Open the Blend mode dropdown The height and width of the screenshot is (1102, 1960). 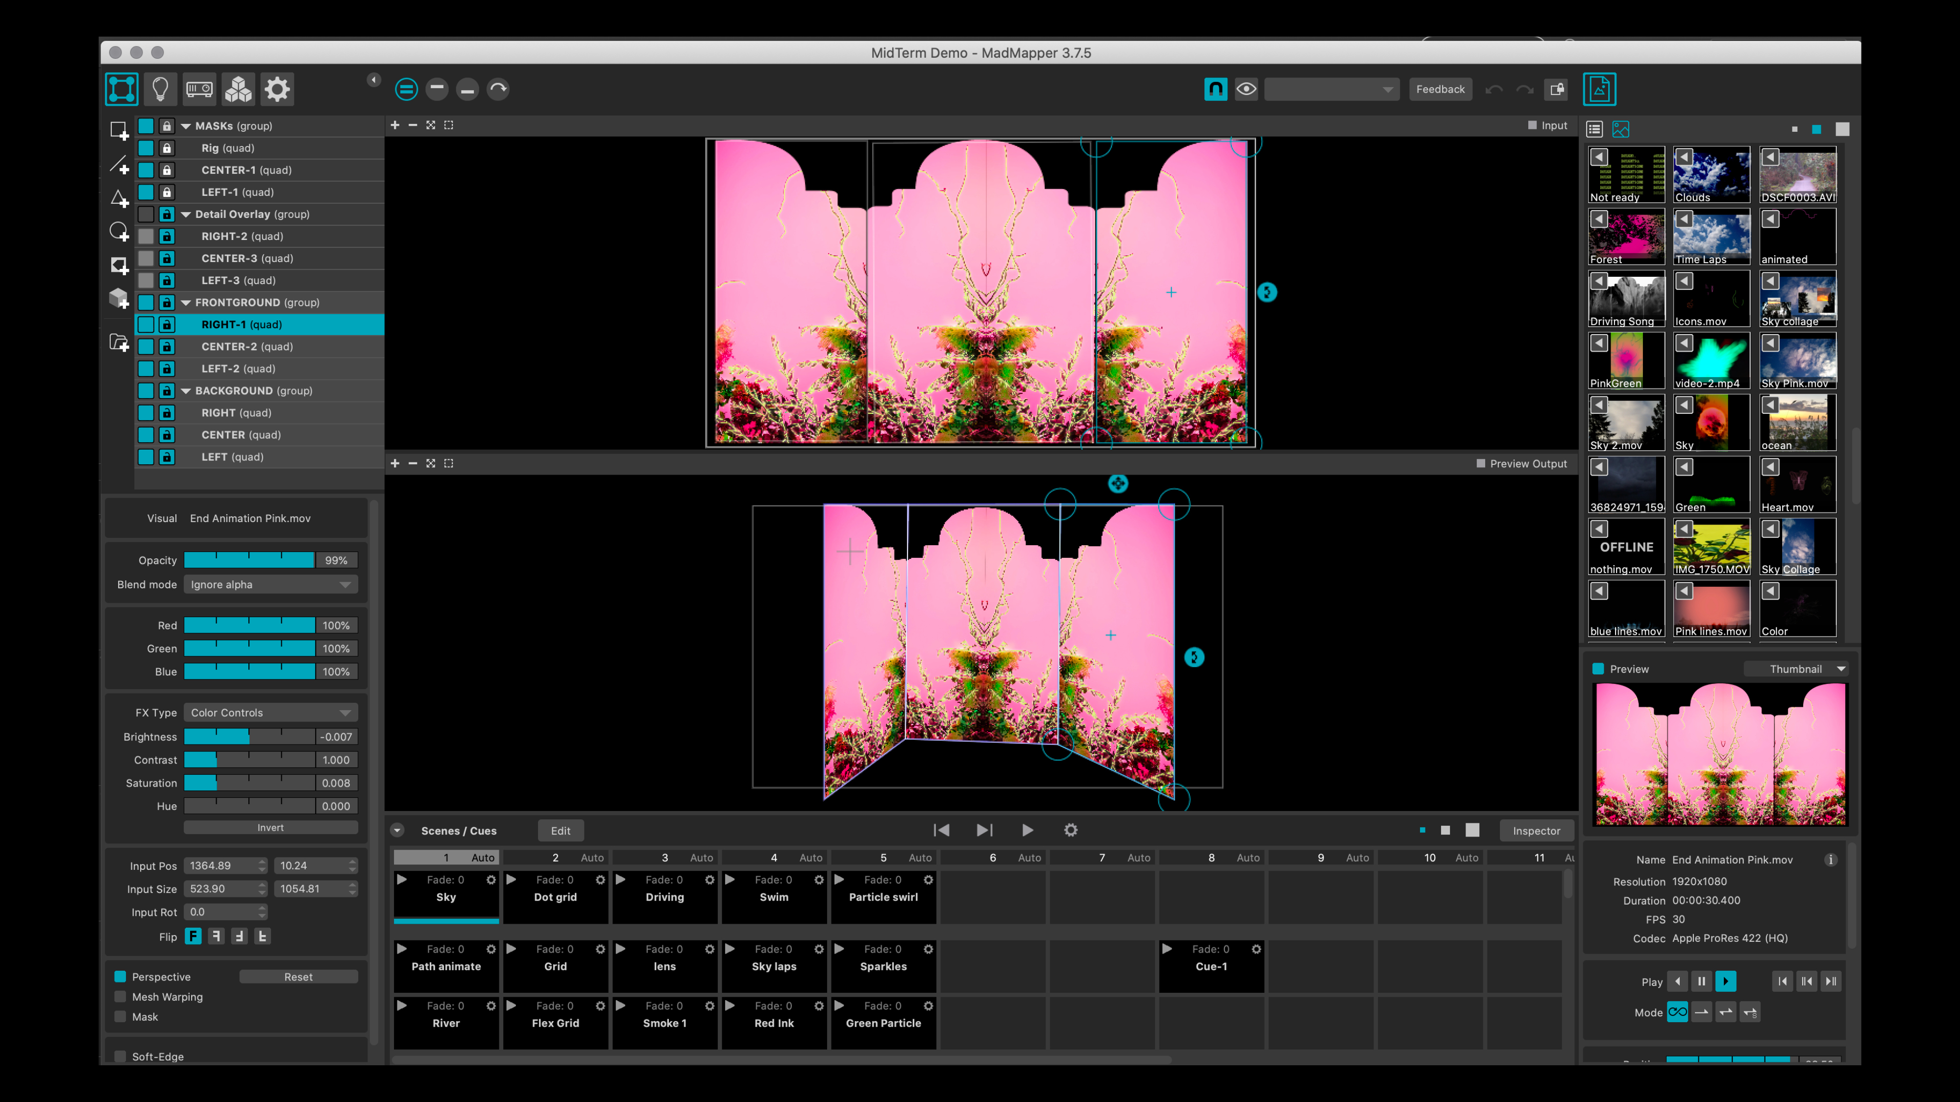[x=270, y=584]
